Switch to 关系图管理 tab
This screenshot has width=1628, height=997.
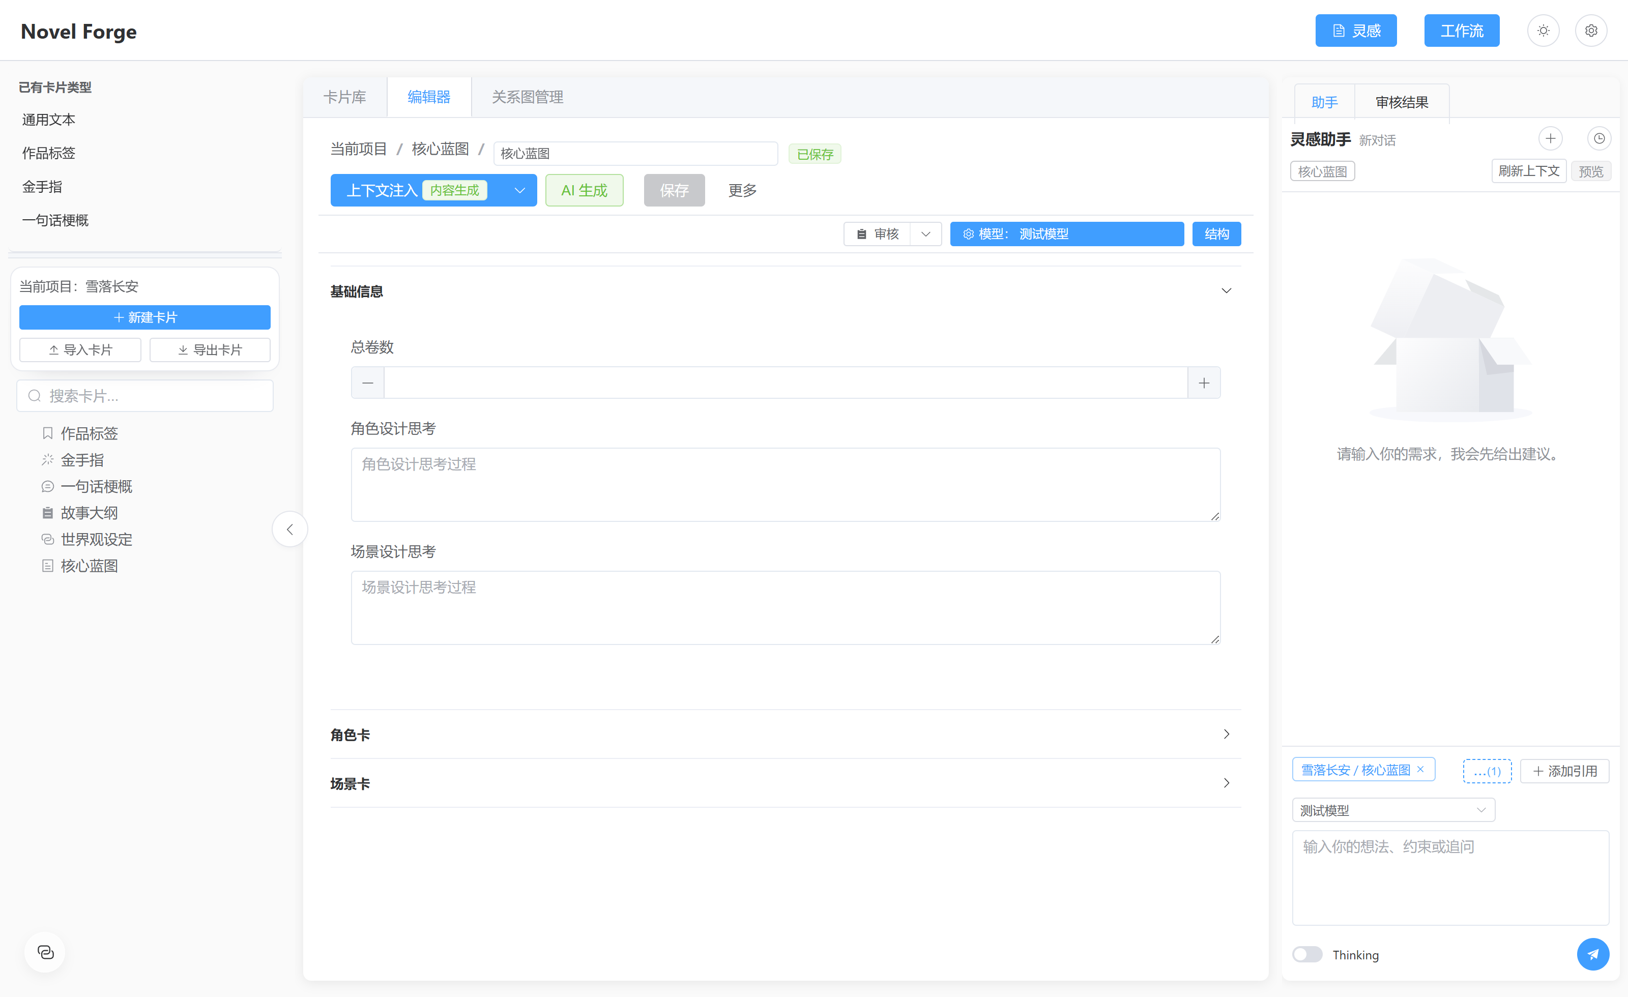pos(527,97)
